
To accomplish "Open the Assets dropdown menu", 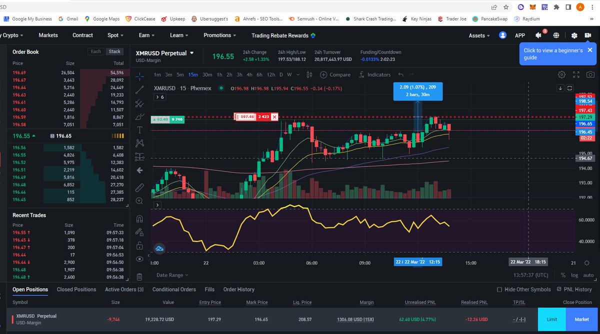I will [x=480, y=35].
